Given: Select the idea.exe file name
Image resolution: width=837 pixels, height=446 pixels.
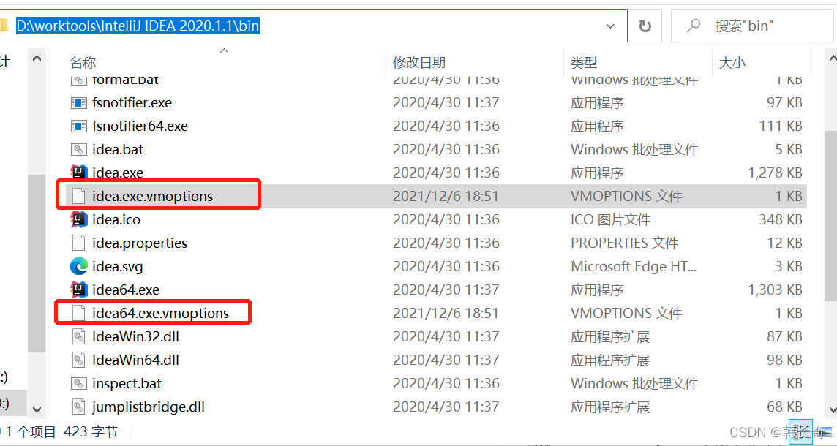Looking at the screenshot, I should (x=118, y=173).
